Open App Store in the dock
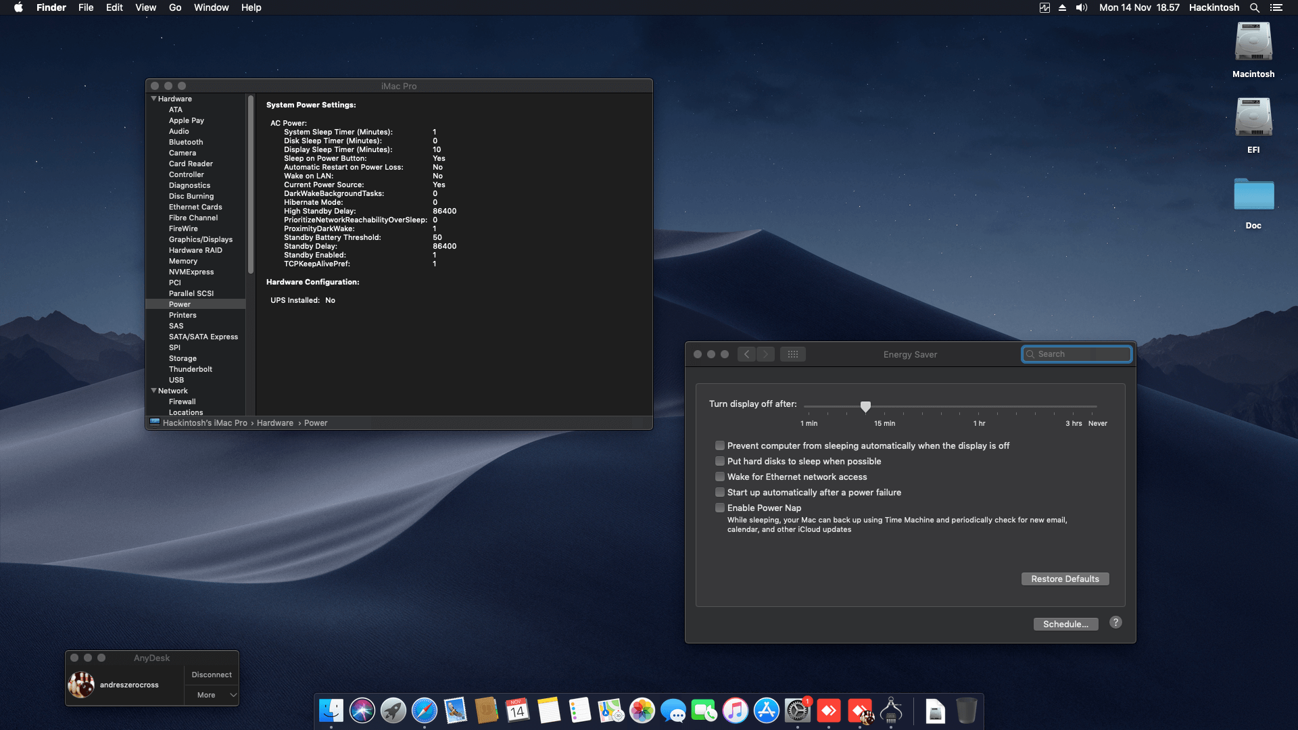Viewport: 1298px width, 730px height. [767, 710]
